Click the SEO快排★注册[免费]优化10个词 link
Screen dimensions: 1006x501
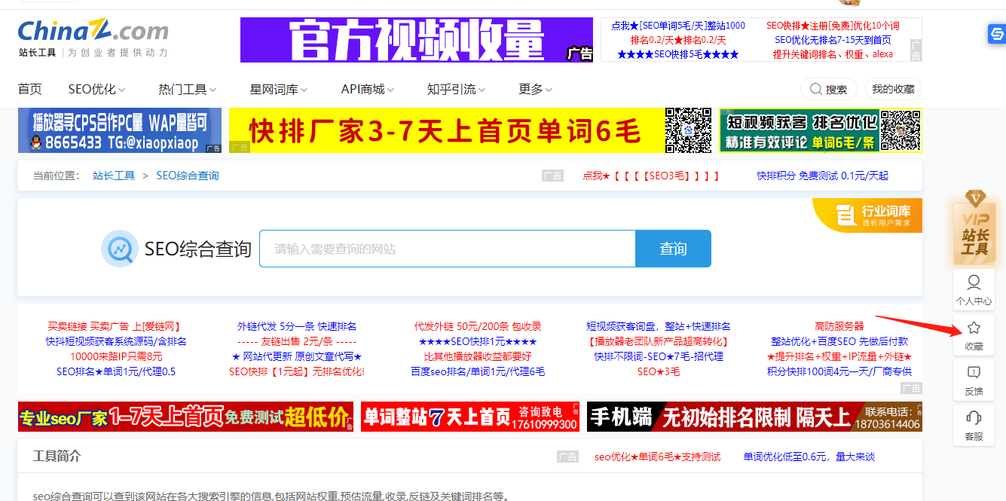(833, 26)
